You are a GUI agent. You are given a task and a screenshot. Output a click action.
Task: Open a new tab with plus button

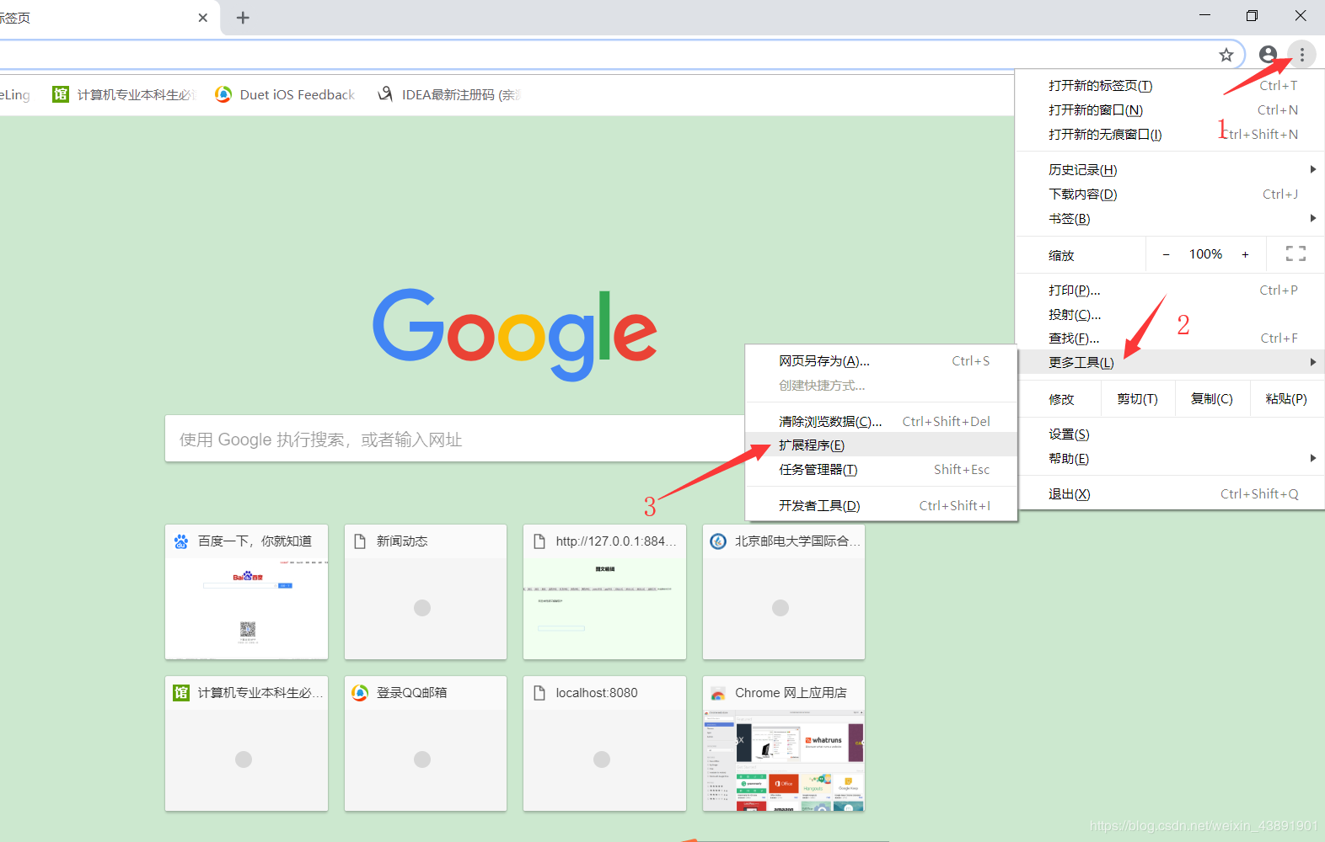[x=243, y=18]
